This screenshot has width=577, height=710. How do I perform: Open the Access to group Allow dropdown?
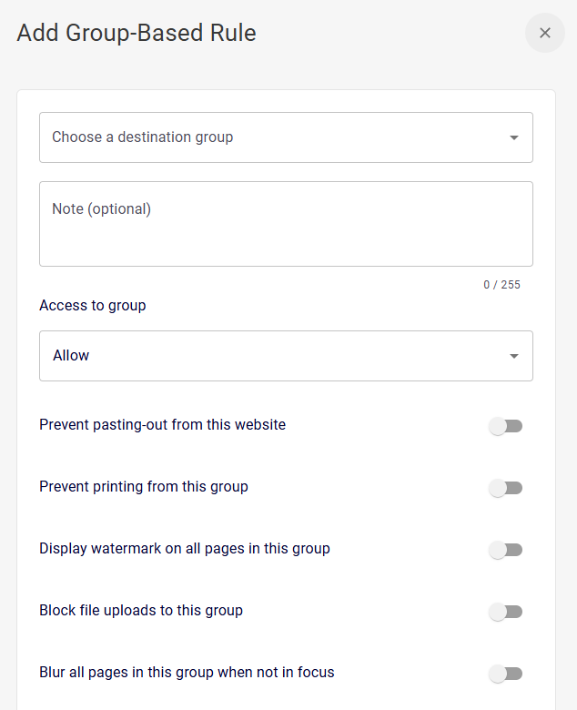point(273,356)
